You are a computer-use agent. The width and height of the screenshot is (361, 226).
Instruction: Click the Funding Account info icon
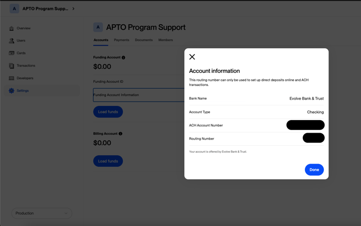[x=123, y=58]
